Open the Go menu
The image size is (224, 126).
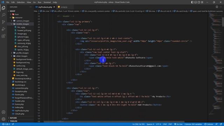pyautogui.click(x=34, y=2)
